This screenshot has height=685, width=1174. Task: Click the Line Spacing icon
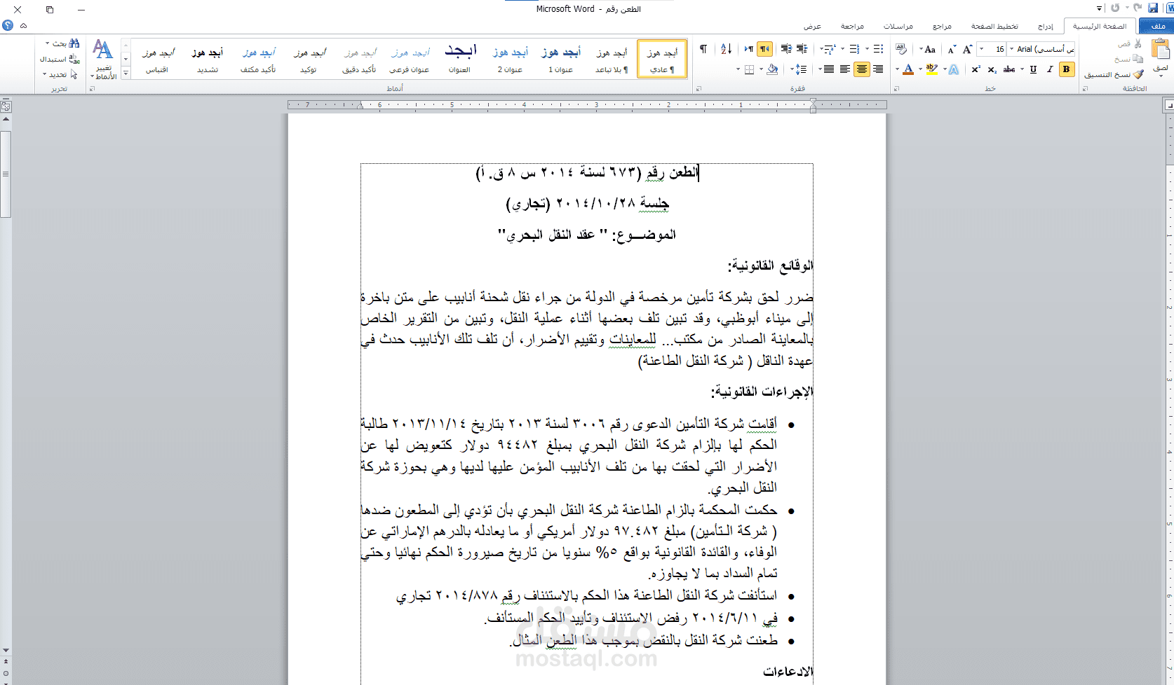pyautogui.click(x=802, y=69)
